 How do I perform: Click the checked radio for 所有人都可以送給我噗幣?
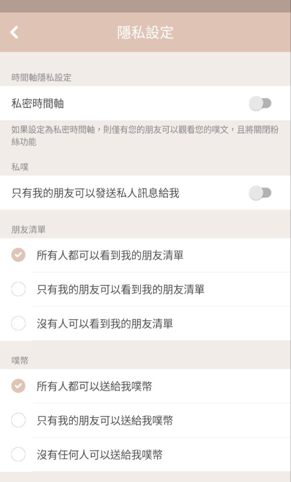[18, 386]
